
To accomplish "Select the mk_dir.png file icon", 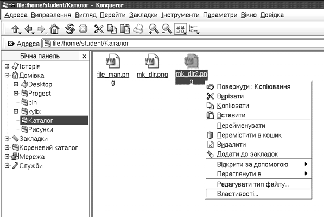I will tap(152, 61).
